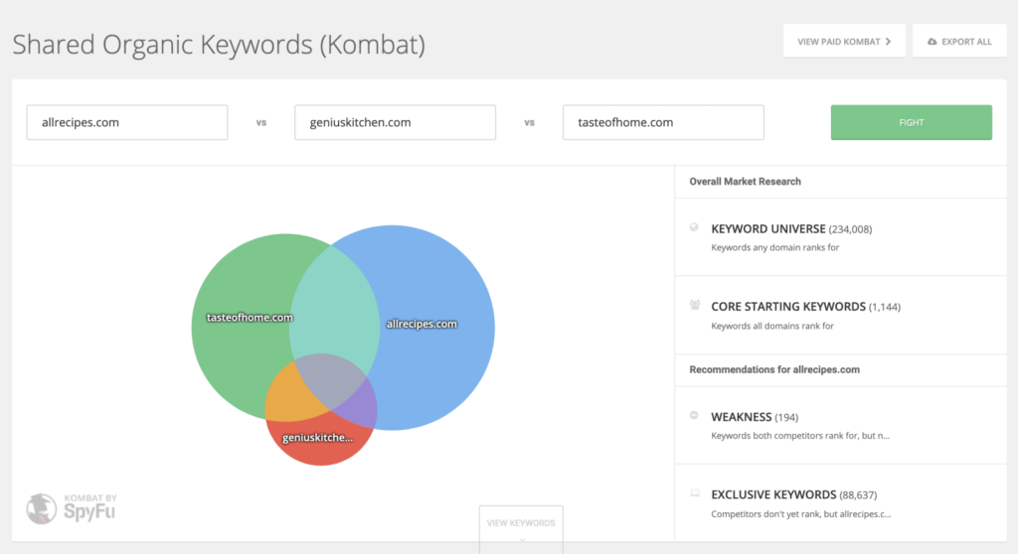Click the tasteofhome.com domain input field

663,122
